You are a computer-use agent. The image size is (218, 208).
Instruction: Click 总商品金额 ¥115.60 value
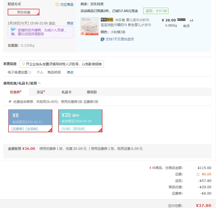(204, 168)
